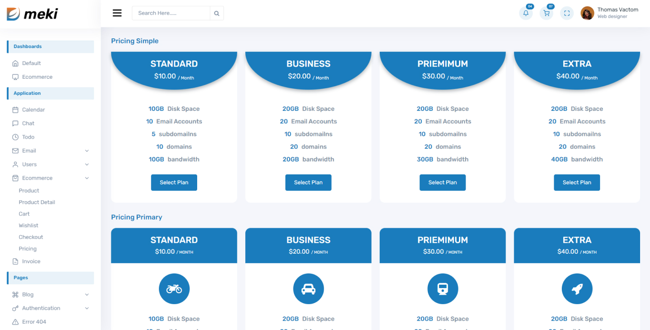Image resolution: width=650 pixels, height=330 pixels.
Task: Open the Pages section in sidebar
Action: tap(21, 278)
